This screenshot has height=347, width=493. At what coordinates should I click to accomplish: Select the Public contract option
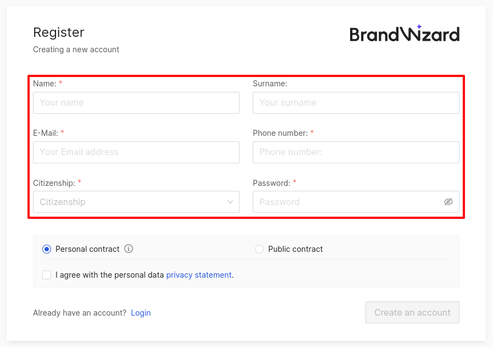click(259, 249)
